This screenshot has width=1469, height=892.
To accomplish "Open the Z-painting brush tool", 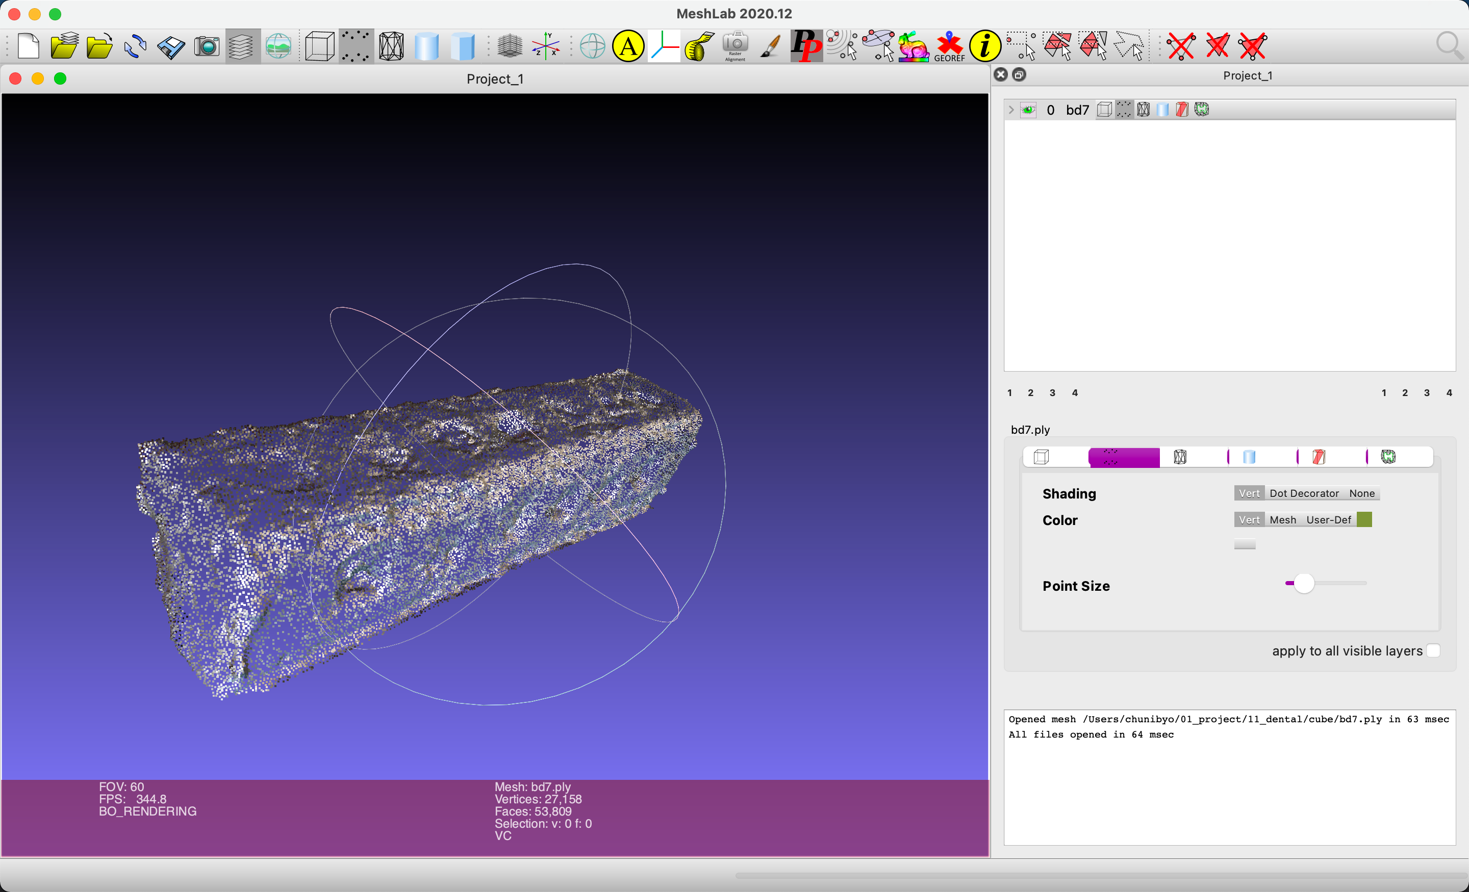I will coord(770,46).
